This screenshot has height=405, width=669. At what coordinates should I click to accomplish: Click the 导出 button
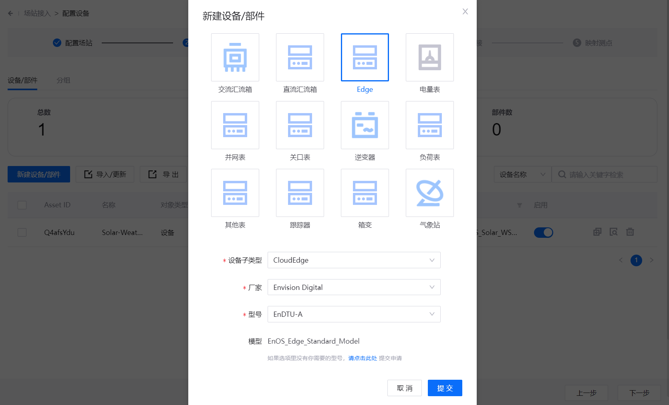pyautogui.click(x=163, y=174)
